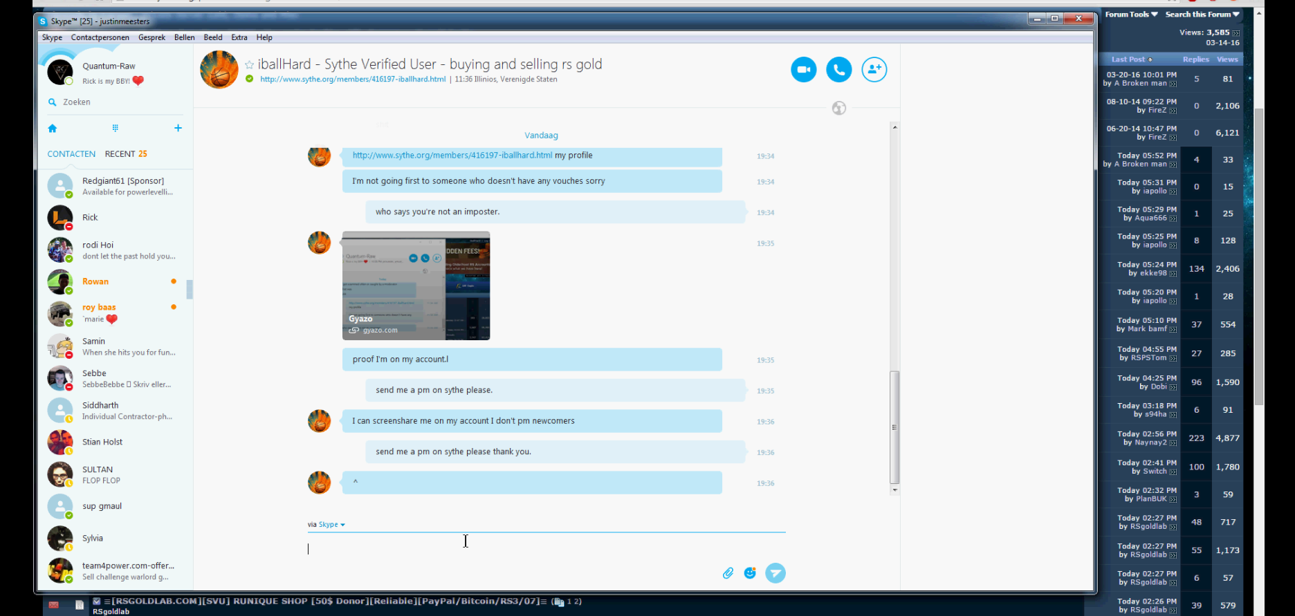
Task: Select contact Siddharth
Action: (x=115, y=411)
